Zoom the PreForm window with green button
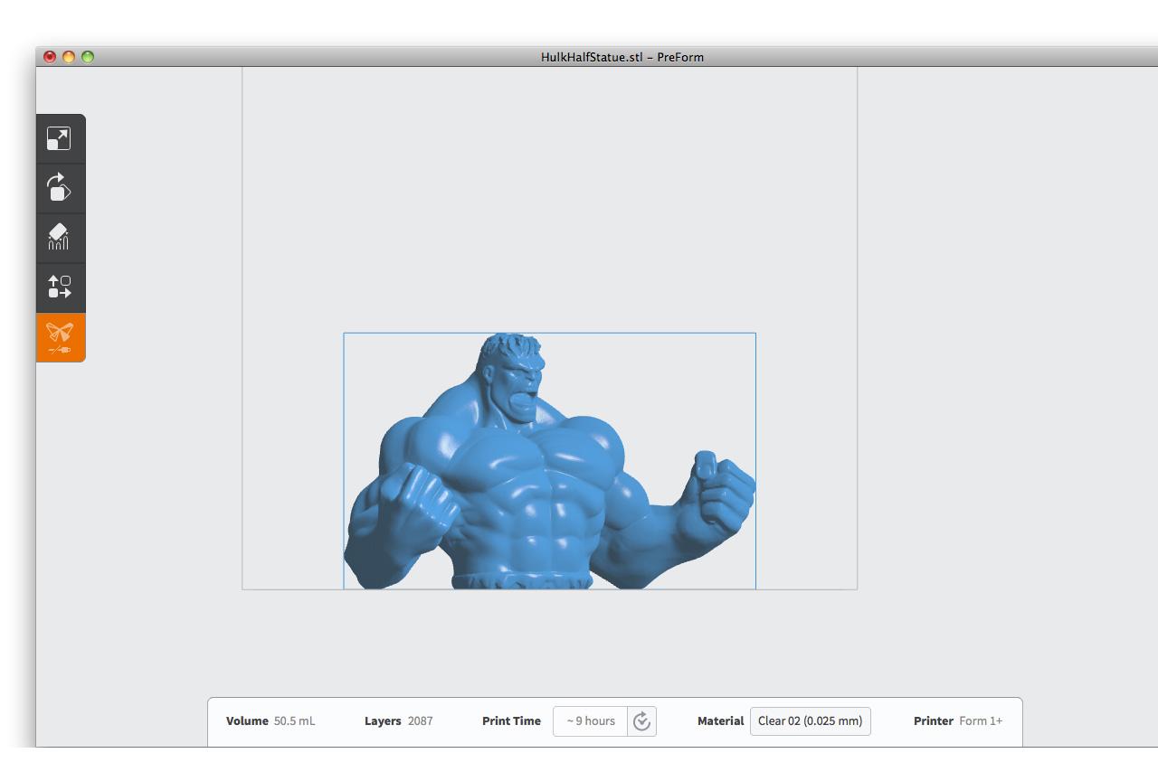1158x772 pixels. point(88,57)
